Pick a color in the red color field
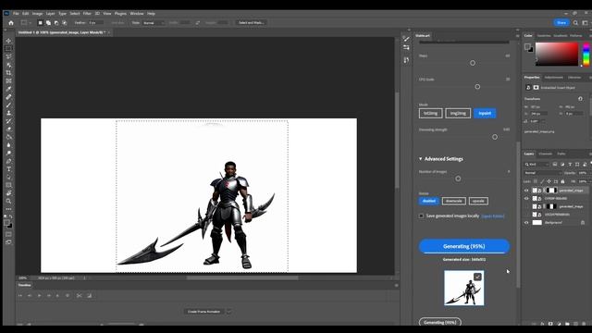The width and height of the screenshot is (592, 333). click(557, 54)
